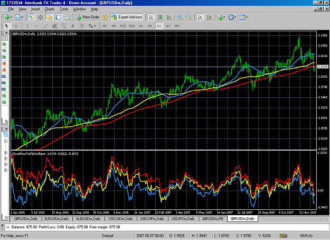
Task: Switch timeframe to M1
Action: [105, 26]
